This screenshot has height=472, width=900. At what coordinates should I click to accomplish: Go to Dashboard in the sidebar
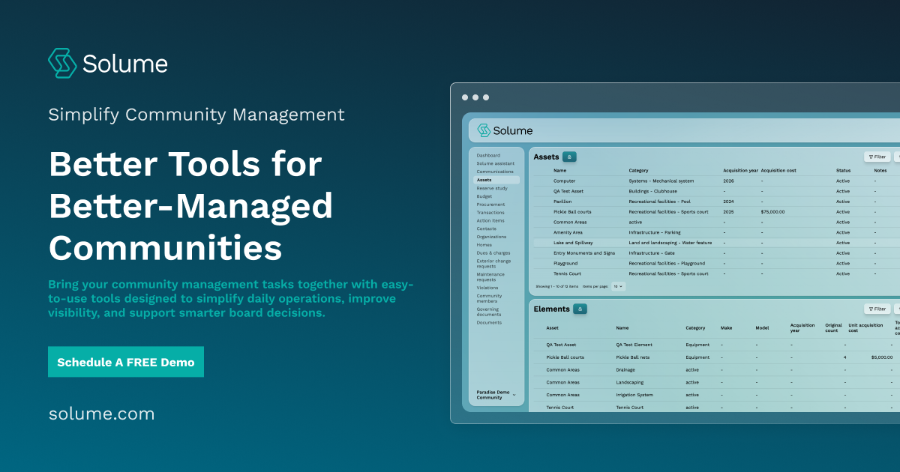(x=488, y=155)
